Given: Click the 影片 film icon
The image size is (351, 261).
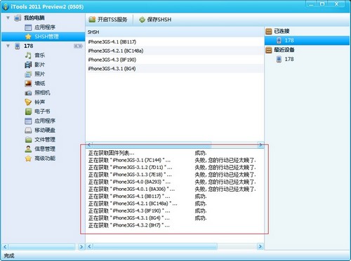Looking at the screenshot, I should tap(28, 65).
